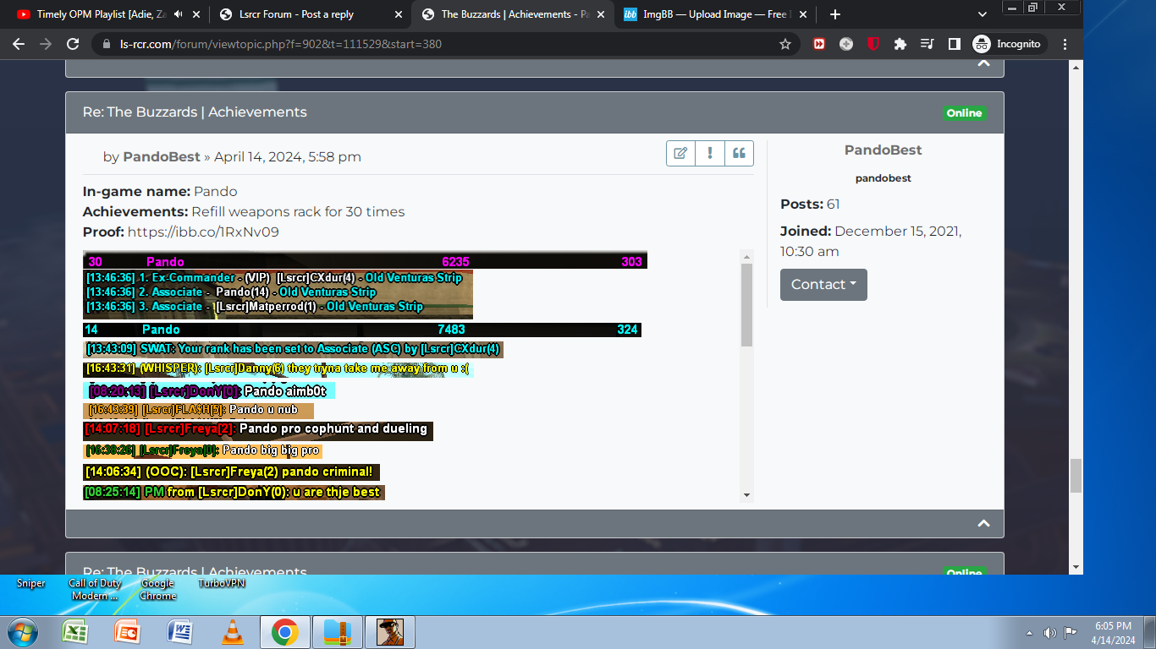Click the red shield extension icon
Image resolution: width=1156 pixels, height=649 pixels.
coord(873,44)
